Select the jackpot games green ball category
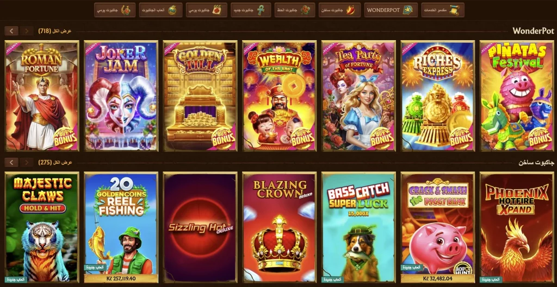The height and width of the screenshot is (287, 557). (160, 10)
